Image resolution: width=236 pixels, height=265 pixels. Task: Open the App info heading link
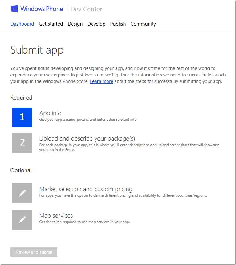[x=50, y=113]
